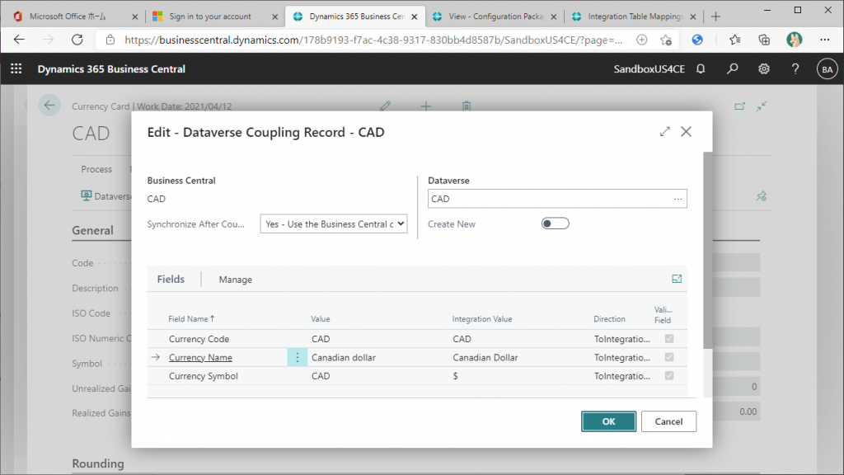Open the settings gear in Business Central
Screen dimensions: 844x475
764,69
